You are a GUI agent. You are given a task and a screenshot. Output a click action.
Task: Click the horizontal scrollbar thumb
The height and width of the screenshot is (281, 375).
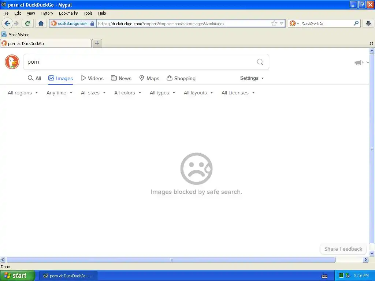point(171,260)
